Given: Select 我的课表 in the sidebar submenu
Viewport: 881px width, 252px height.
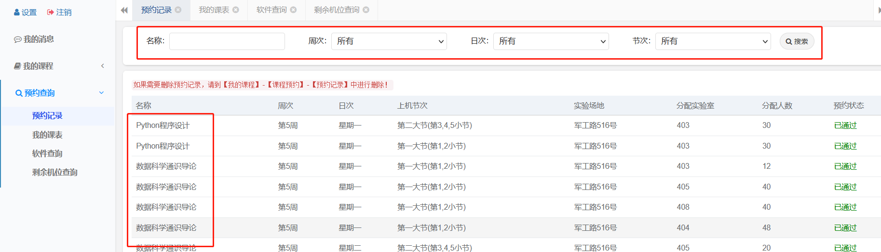Looking at the screenshot, I should [x=47, y=135].
